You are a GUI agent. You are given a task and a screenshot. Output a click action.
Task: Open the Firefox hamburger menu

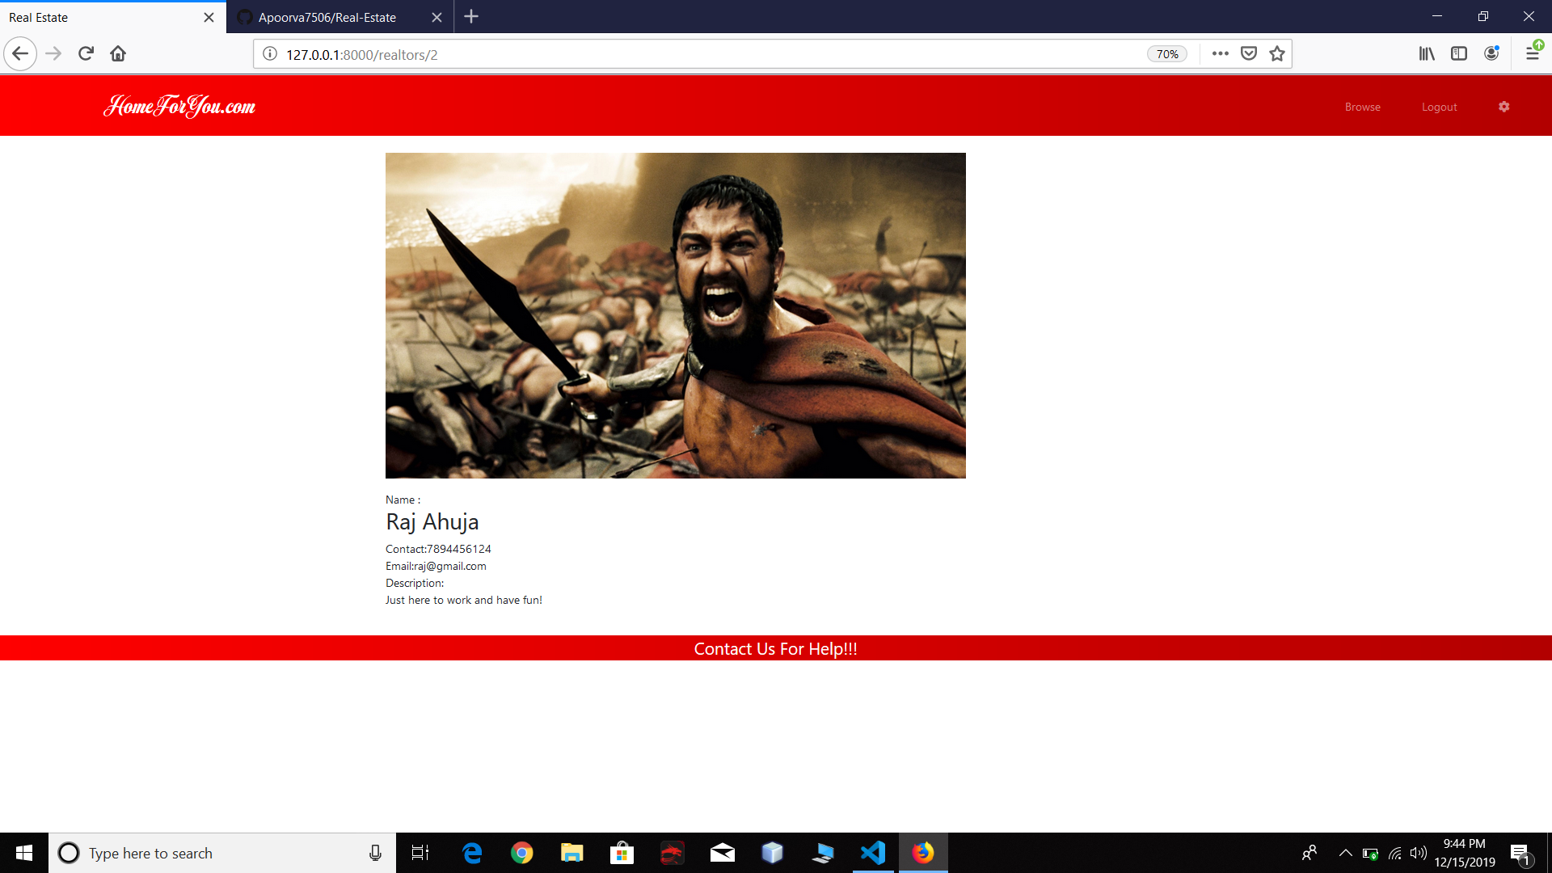click(x=1532, y=53)
